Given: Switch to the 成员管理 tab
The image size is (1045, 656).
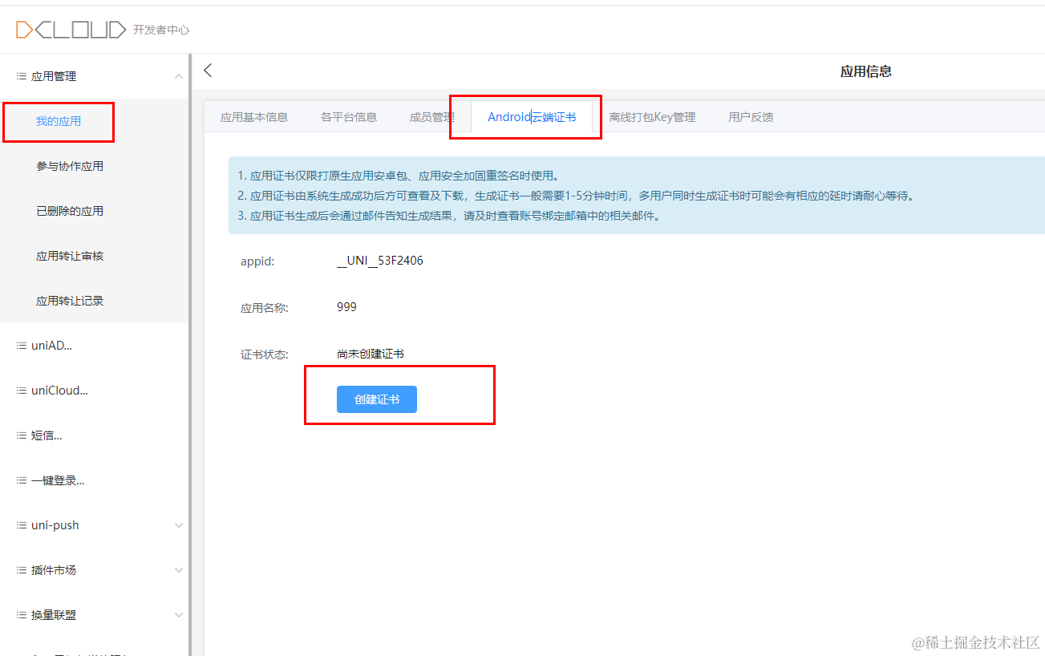Looking at the screenshot, I should point(432,117).
